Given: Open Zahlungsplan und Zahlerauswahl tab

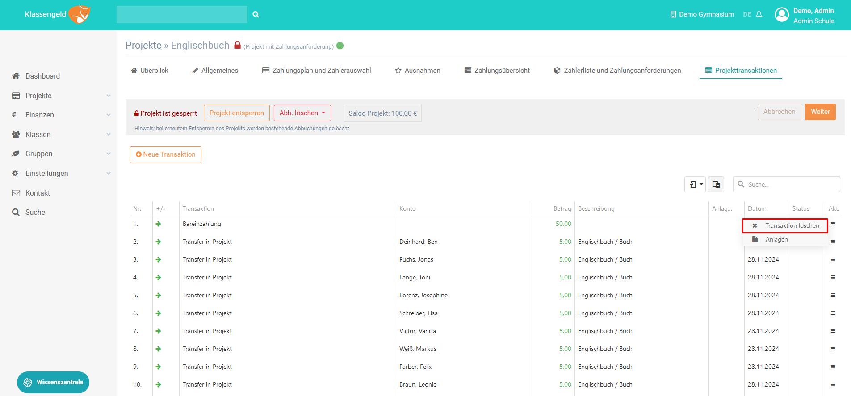Looking at the screenshot, I should tap(317, 71).
